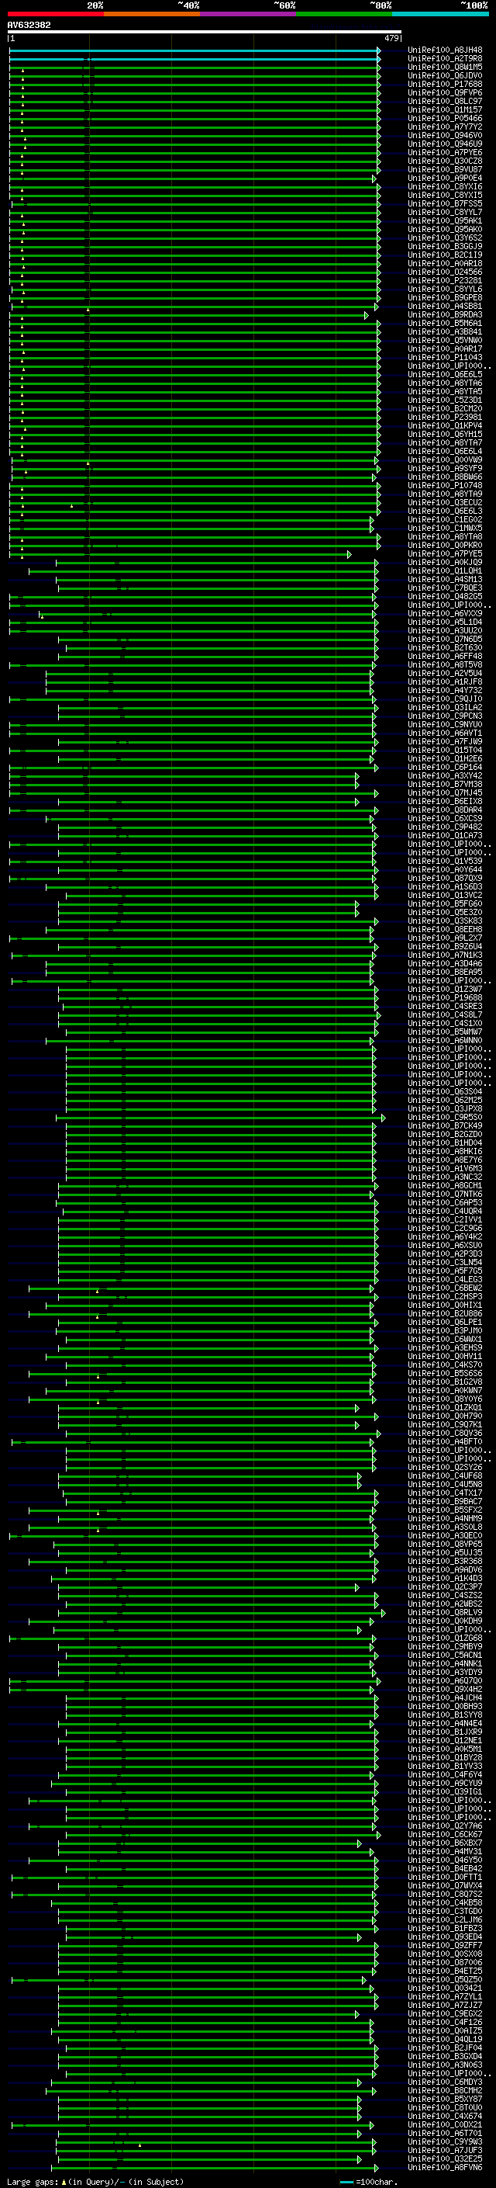The height and width of the screenshot is (2188, 496).
Task: Open hit UniRef100_C8YXI6
Action: pyautogui.click(x=445, y=187)
